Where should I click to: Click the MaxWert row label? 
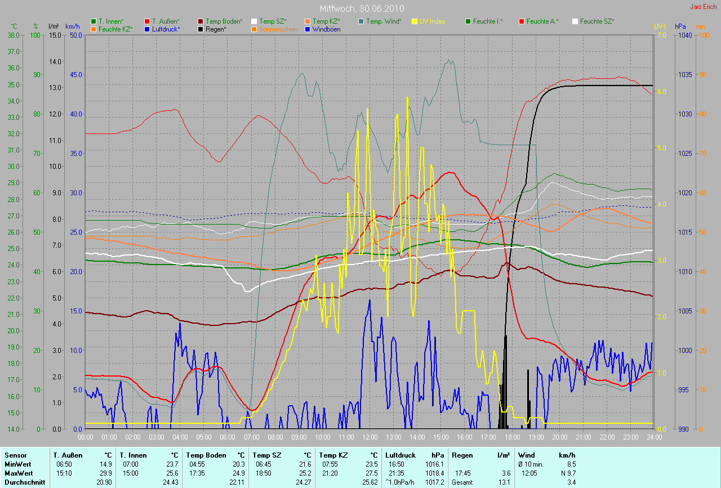click(19, 473)
